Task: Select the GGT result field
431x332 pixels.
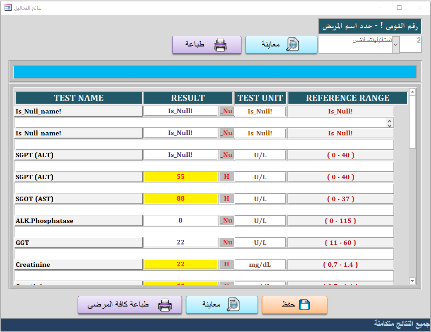Action: coord(181,243)
